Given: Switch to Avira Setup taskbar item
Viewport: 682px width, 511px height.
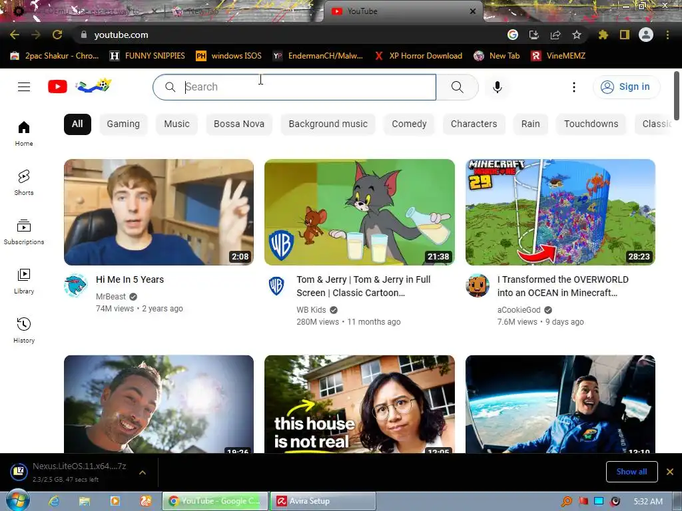Looking at the screenshot, I should [x=323, y=501].
